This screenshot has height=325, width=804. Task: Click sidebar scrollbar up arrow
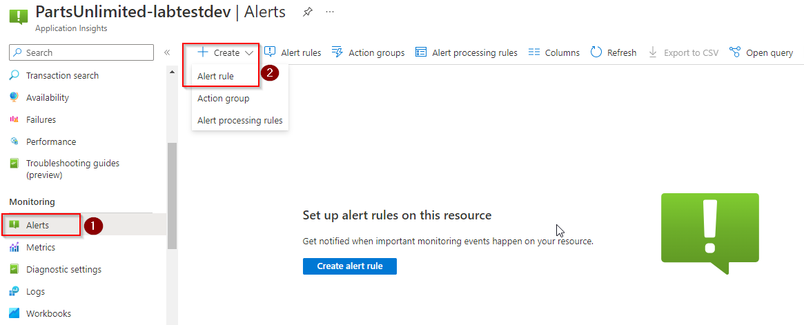(x=172, y=72)
